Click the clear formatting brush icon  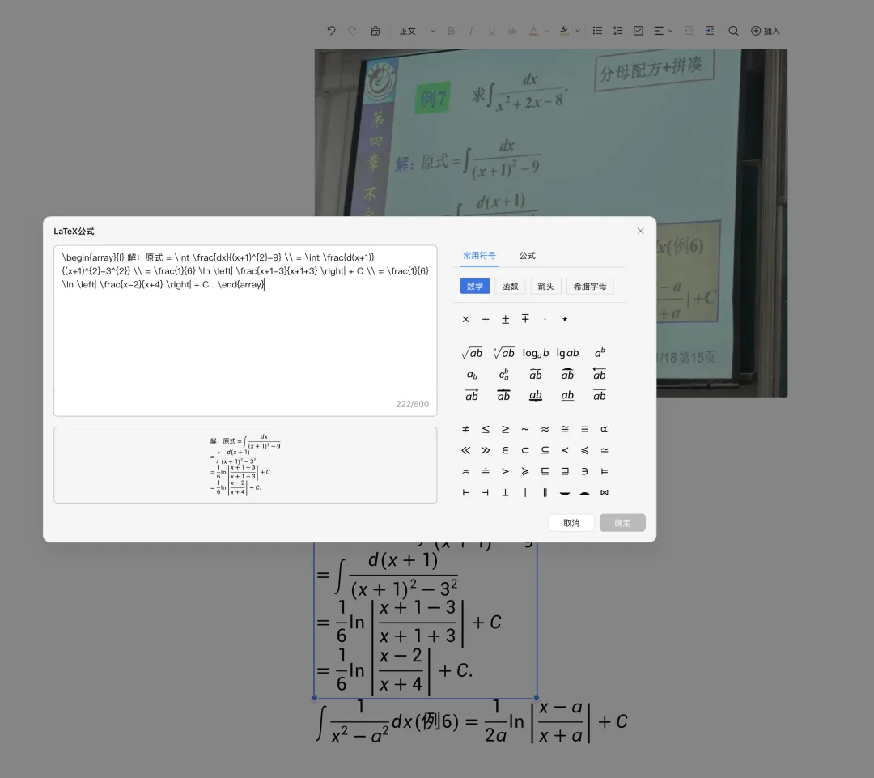pyautogui.click(x=375, y=31)
